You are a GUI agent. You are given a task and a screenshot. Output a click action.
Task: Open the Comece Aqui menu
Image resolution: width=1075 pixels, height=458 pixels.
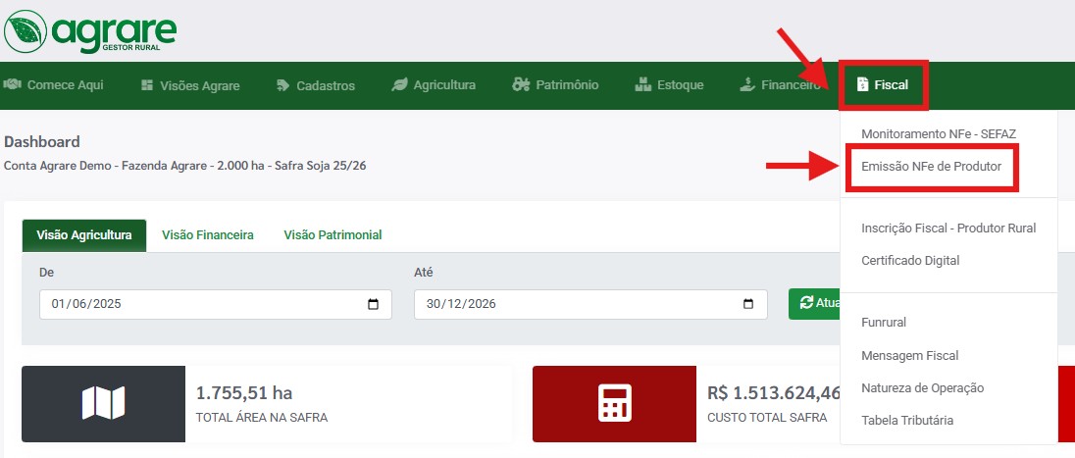tap(54, 85)
